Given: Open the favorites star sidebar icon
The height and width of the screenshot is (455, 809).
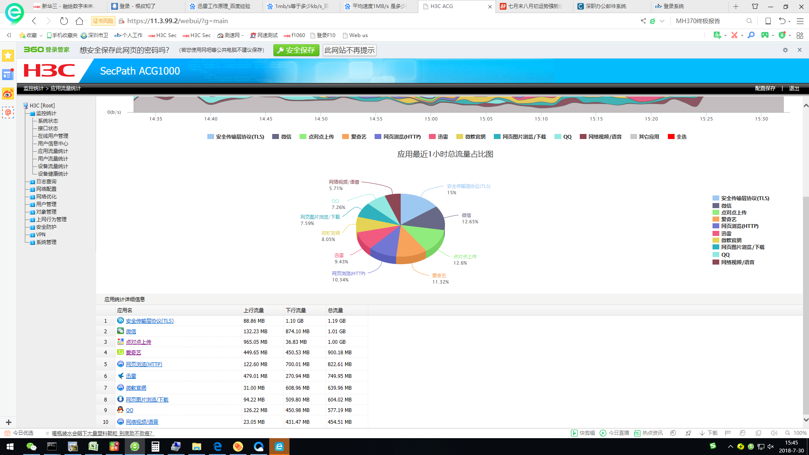Looking at the screenshot, I should pyautogui.click(x=8, y=56).
